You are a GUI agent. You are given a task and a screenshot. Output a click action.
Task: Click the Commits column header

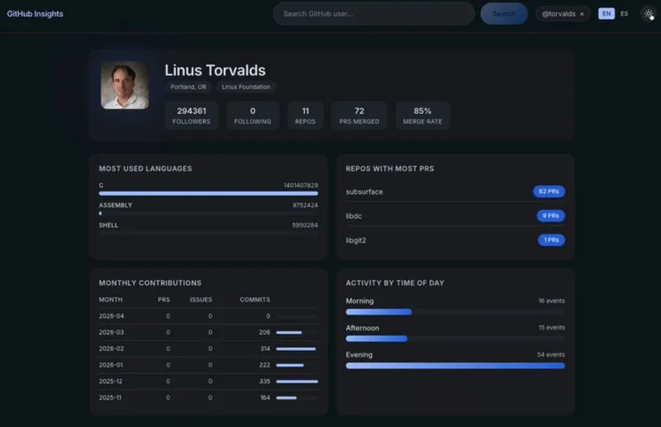[x=255, y=300]
